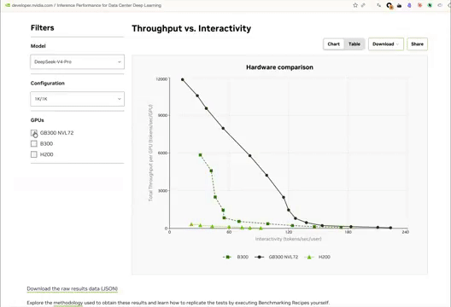Click the red extension icon in toolbar
This screenshot has height=307, width=451.
(x=419, y=5)
